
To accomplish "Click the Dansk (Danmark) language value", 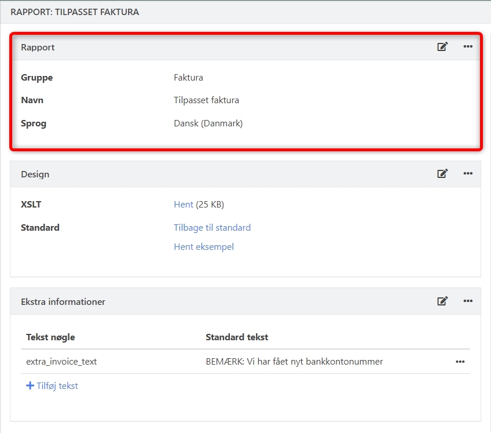I will [x=208, y=123].
